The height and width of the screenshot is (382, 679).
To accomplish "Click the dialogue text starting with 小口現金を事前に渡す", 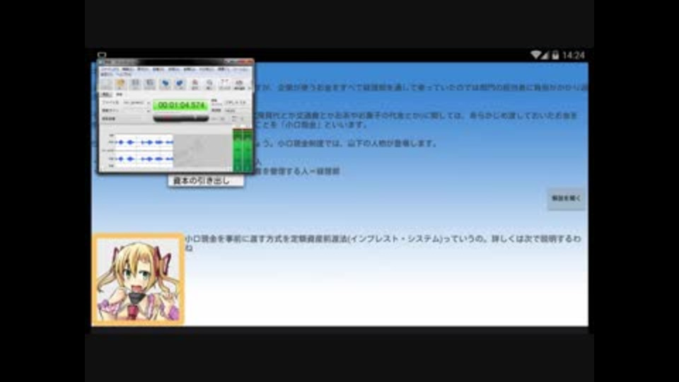I will point(383,243).
